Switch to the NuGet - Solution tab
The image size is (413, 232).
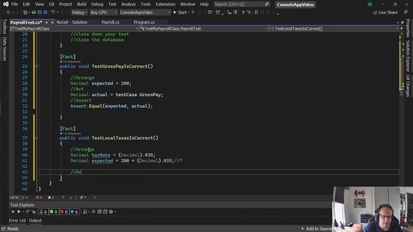(72, 23)
